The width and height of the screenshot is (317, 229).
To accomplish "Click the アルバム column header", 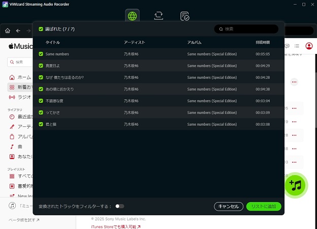I will (194, 42).
